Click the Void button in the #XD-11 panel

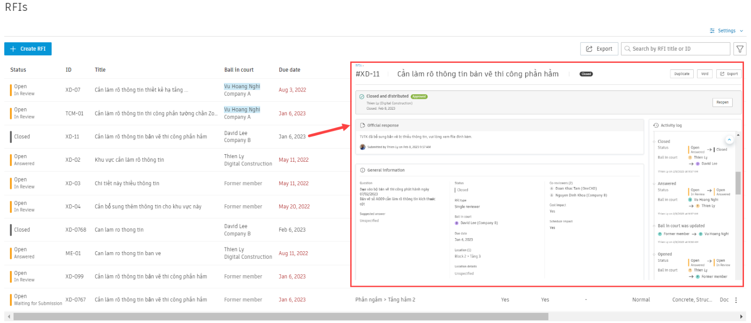coord(705,74)
